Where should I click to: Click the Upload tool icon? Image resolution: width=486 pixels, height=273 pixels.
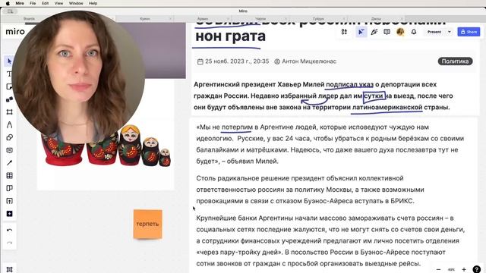click(9, 201)
